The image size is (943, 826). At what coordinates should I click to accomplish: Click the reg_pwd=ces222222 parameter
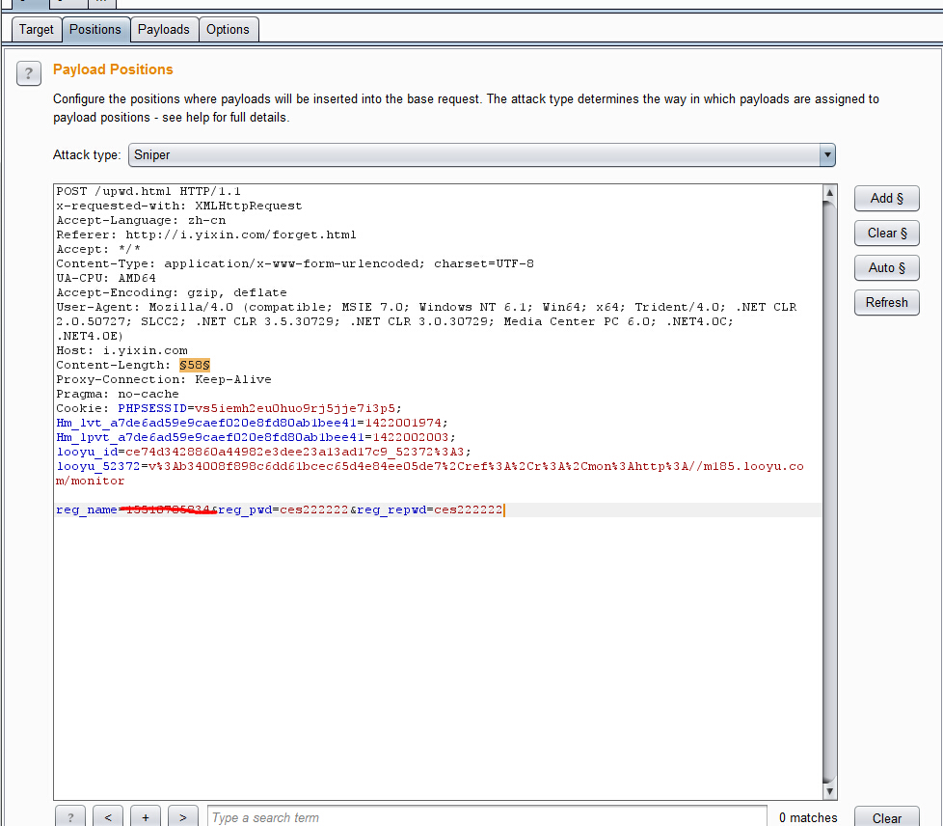tap(283, 509)
